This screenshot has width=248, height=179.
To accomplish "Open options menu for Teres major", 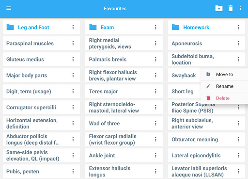I will pos(155,91).
